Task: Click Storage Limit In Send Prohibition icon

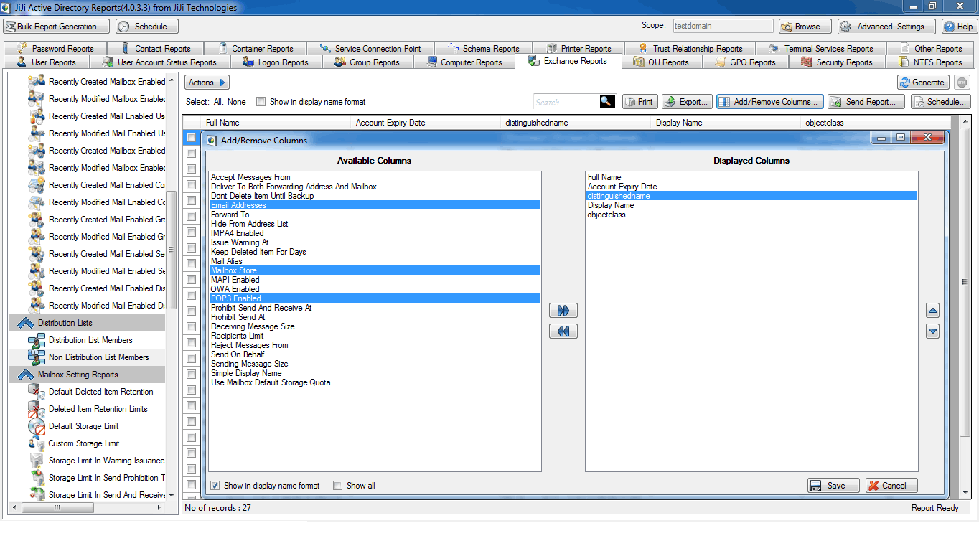Action: click(37, 478)
